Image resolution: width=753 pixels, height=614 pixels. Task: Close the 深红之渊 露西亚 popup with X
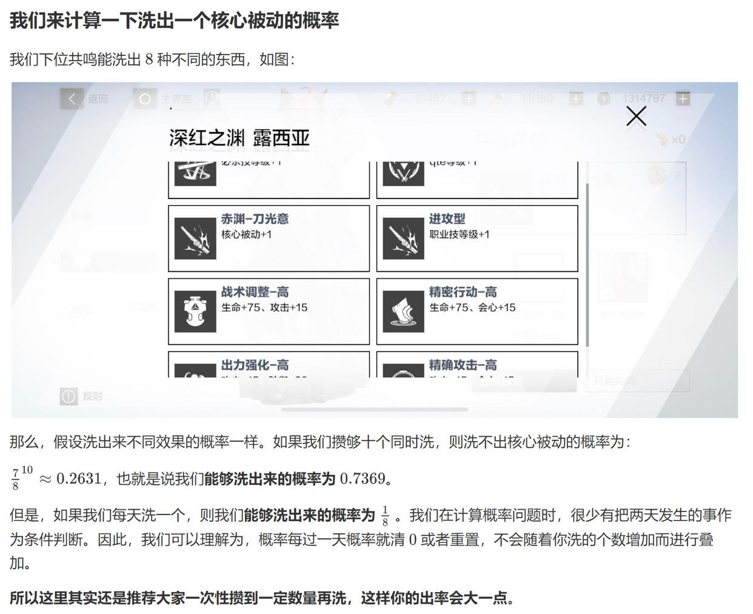pyautogui.click(x=636, y=116)
